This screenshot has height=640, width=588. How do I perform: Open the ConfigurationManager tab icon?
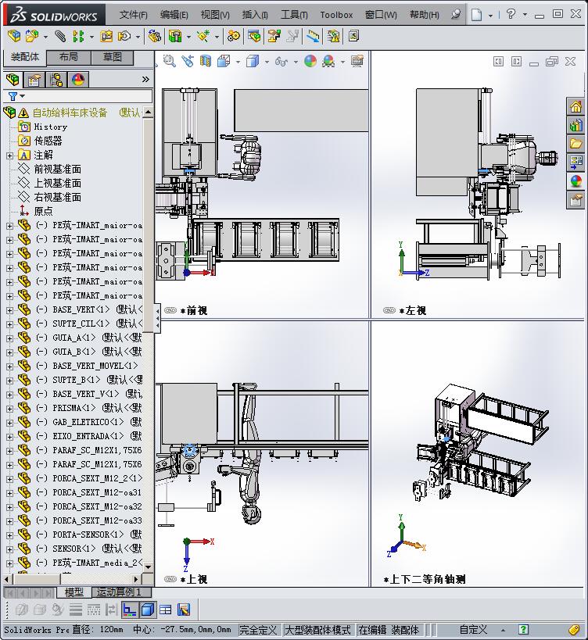pyautogui.click(x=56, y=80)
